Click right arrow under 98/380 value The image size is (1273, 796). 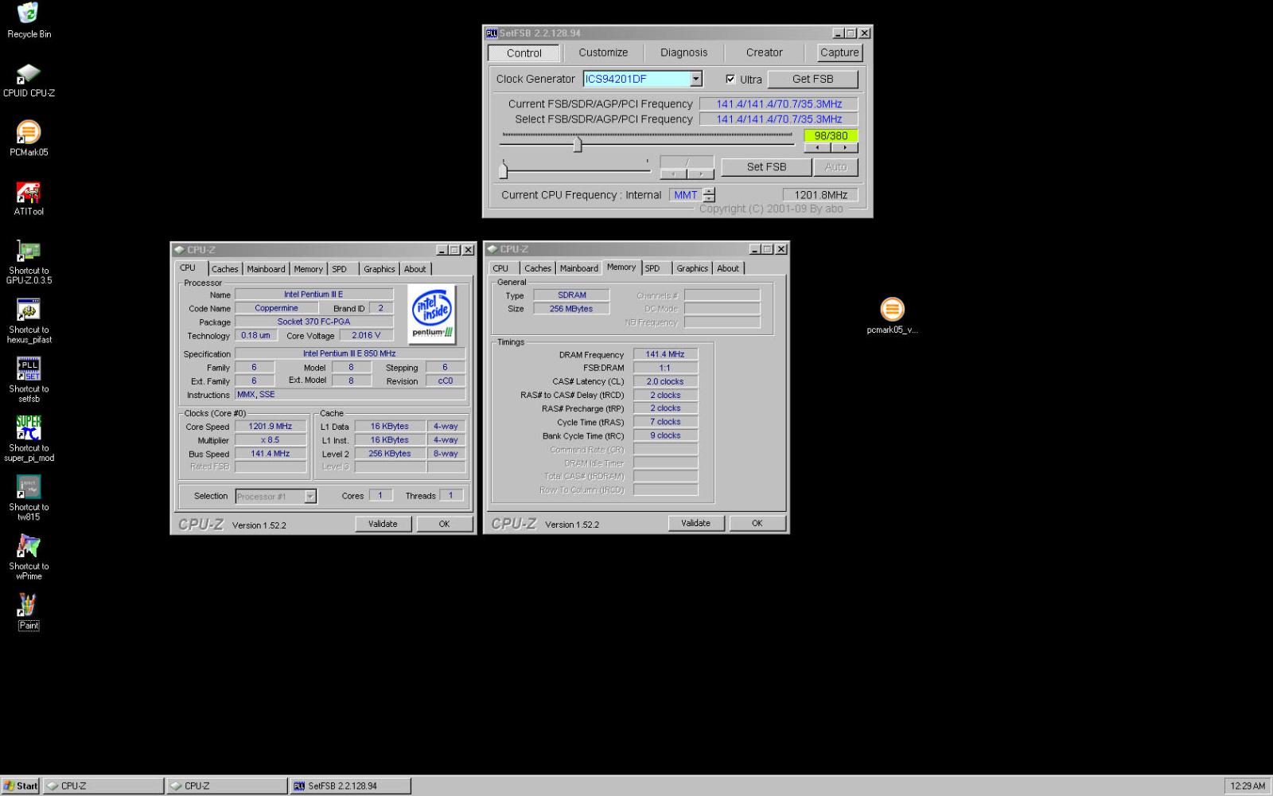pyautogui.click(x=844, y=147)
